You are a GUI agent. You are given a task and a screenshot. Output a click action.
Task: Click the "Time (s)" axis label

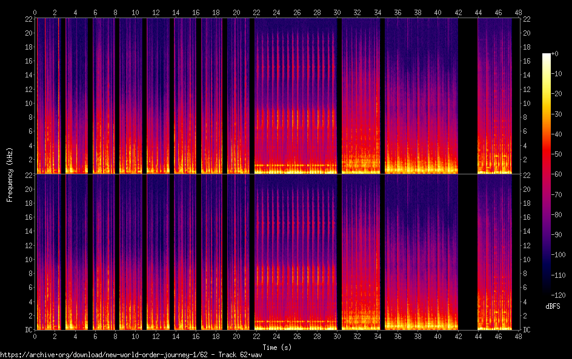(276, 347)
